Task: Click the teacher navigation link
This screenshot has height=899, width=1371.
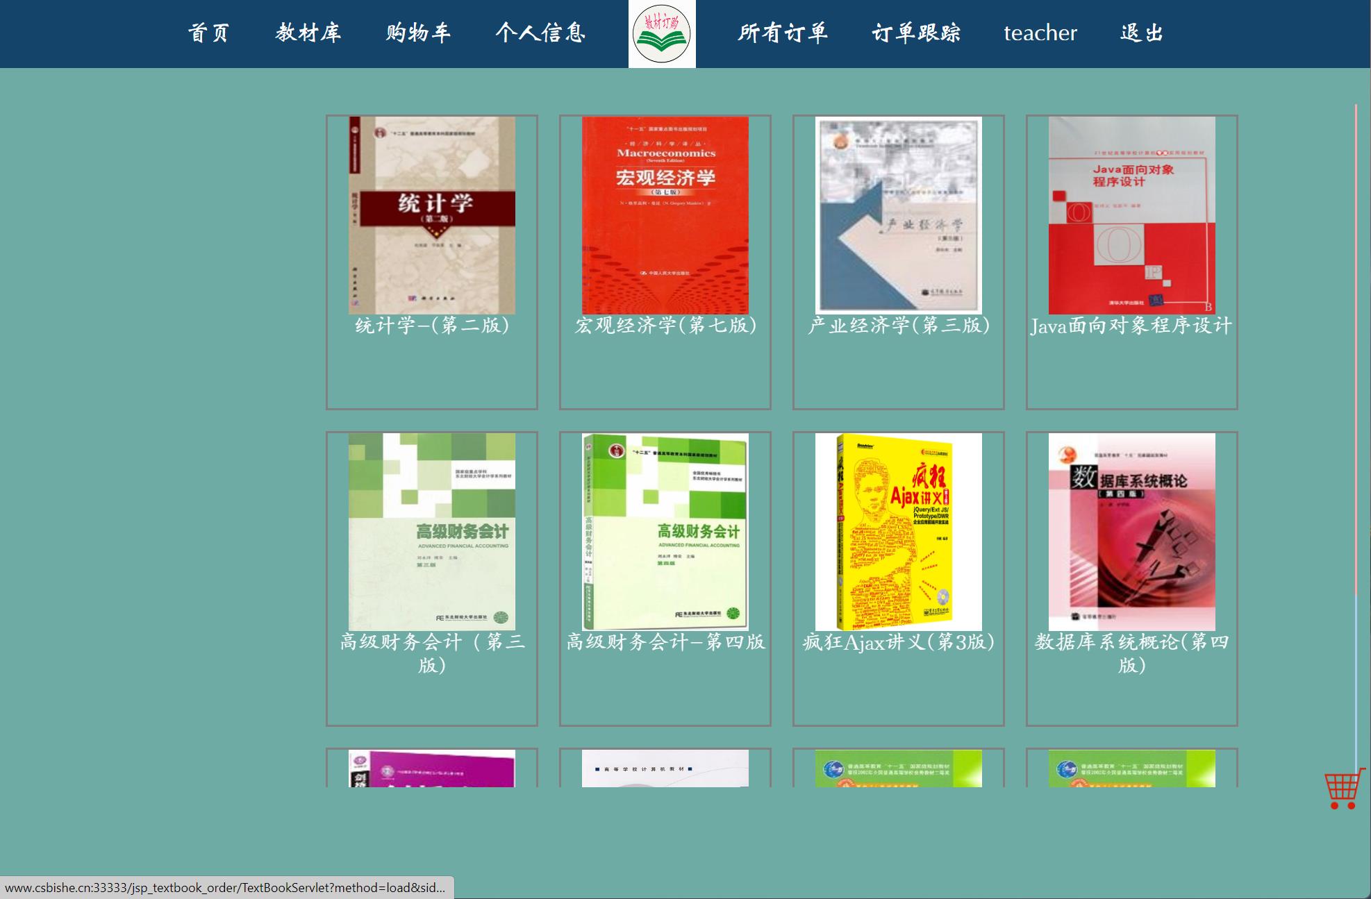Action: (1040, 33)
